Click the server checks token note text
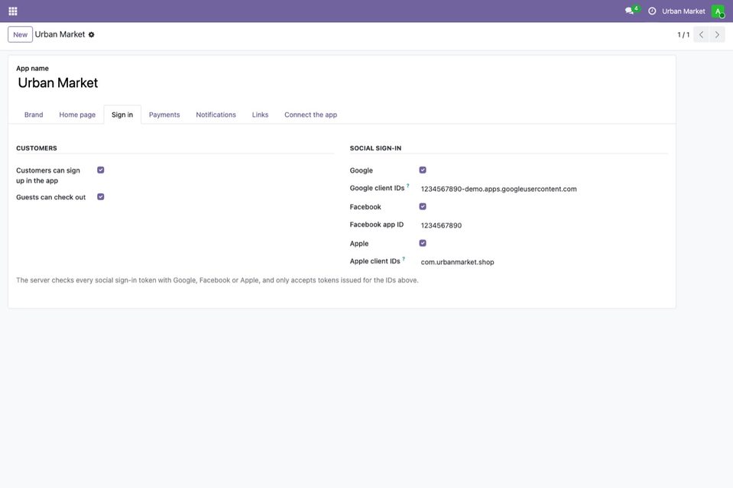This screenshot has height=488, width=733. (x=217, y=280)
